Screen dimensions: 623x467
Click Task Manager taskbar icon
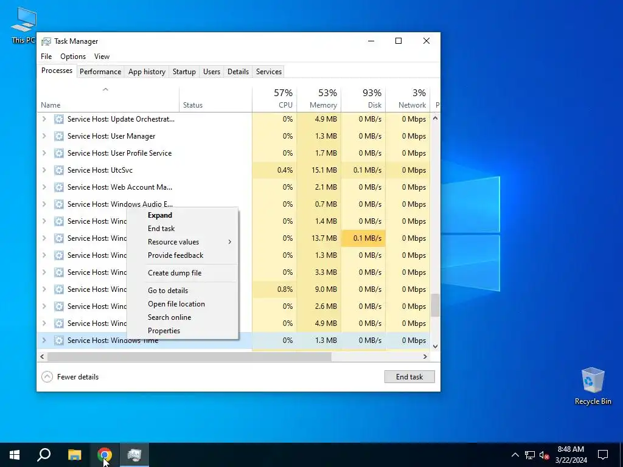click(x=134, y=455)
